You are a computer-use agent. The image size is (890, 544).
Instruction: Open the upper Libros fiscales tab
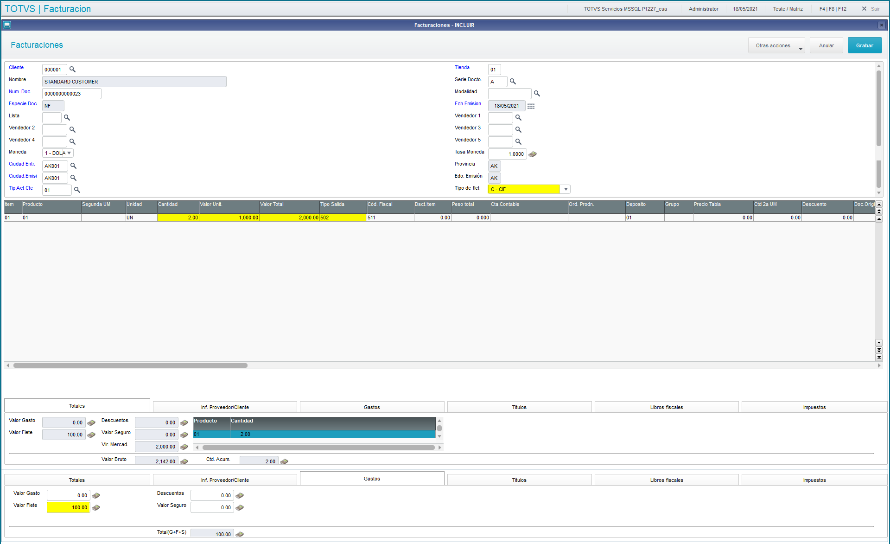(x=666, y=407)
